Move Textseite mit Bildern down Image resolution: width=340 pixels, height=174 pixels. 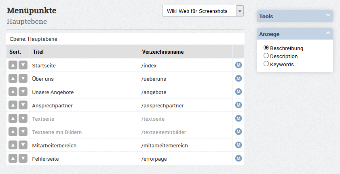click(x=23, y=132)
